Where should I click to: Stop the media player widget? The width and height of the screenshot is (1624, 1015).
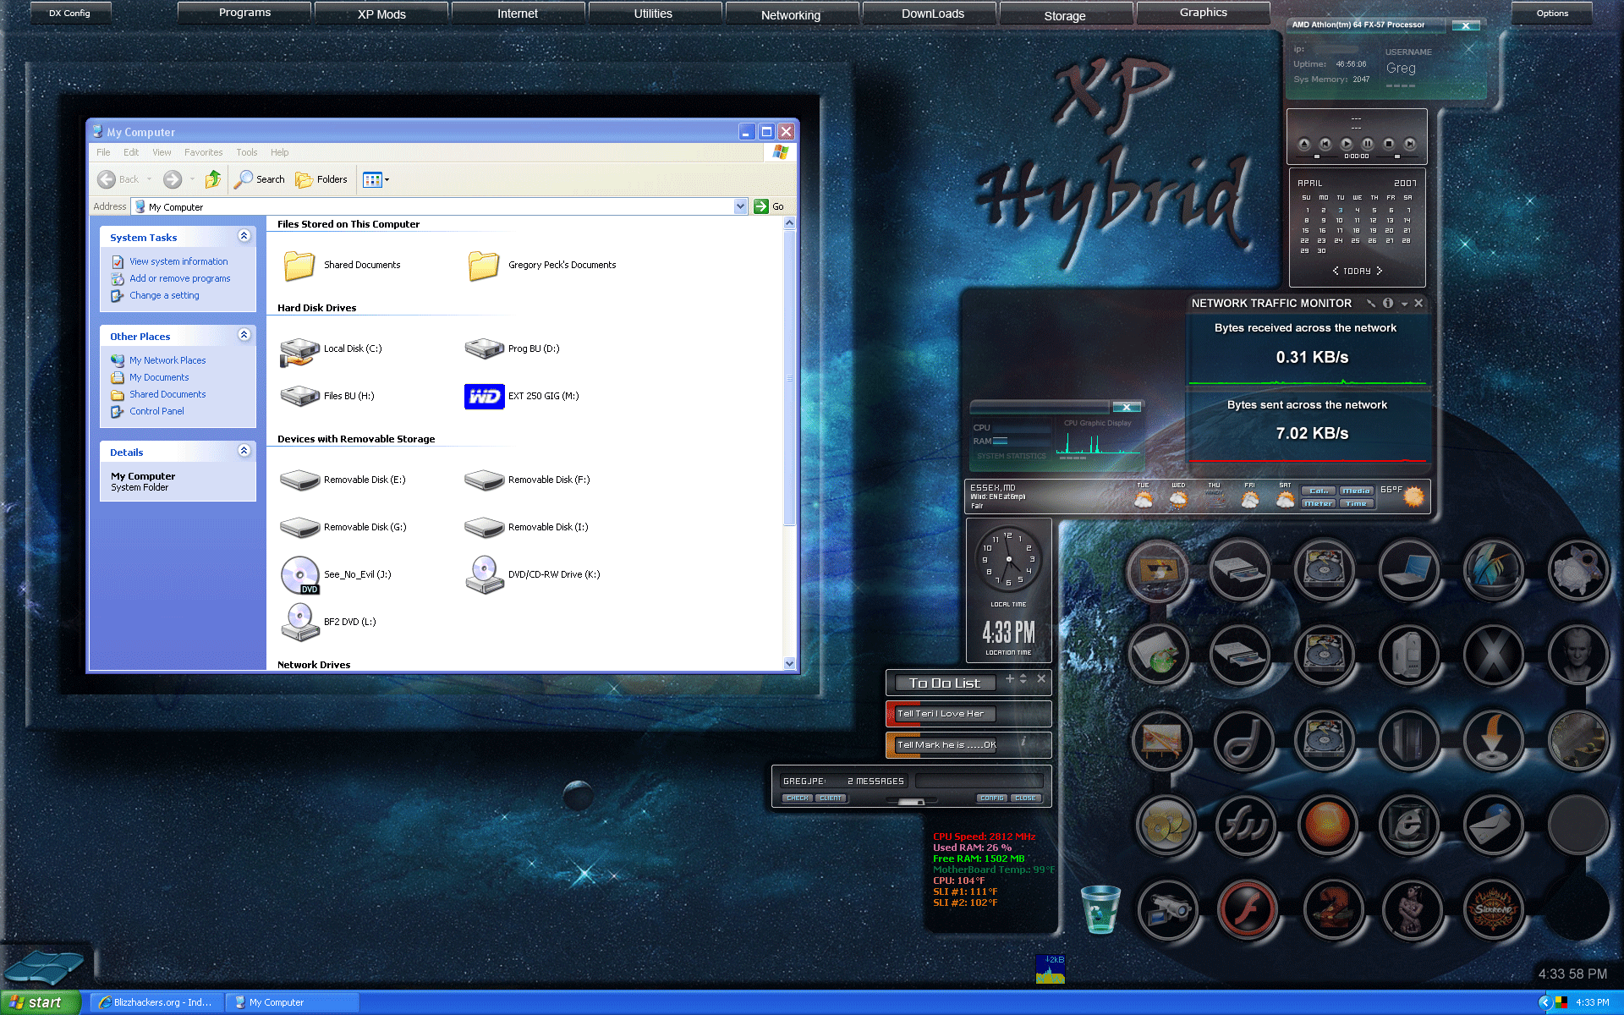pyautogui.click(x=1388, y=144)
